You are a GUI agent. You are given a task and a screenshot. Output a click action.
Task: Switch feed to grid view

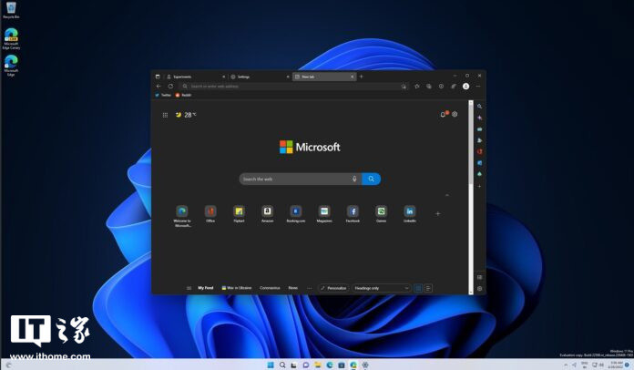pos(418,288)
